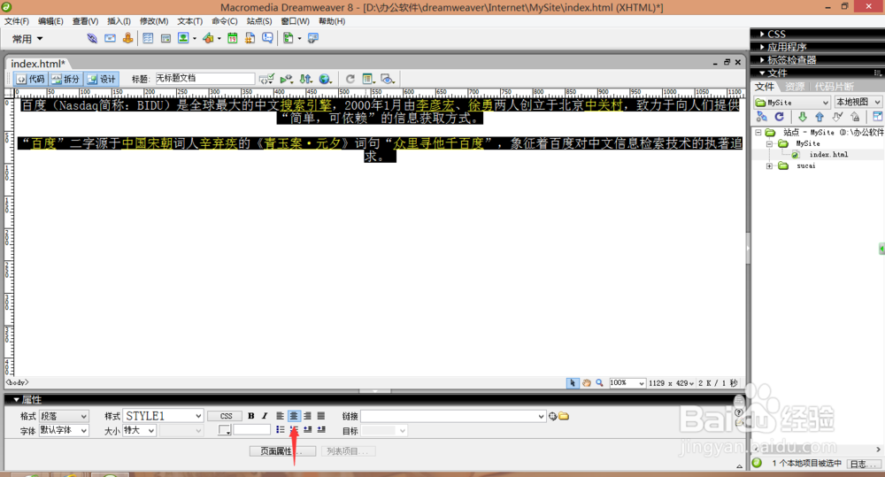Preview in browser globe icon
Viewport: 885px width, 477px height.
[325, 79]
